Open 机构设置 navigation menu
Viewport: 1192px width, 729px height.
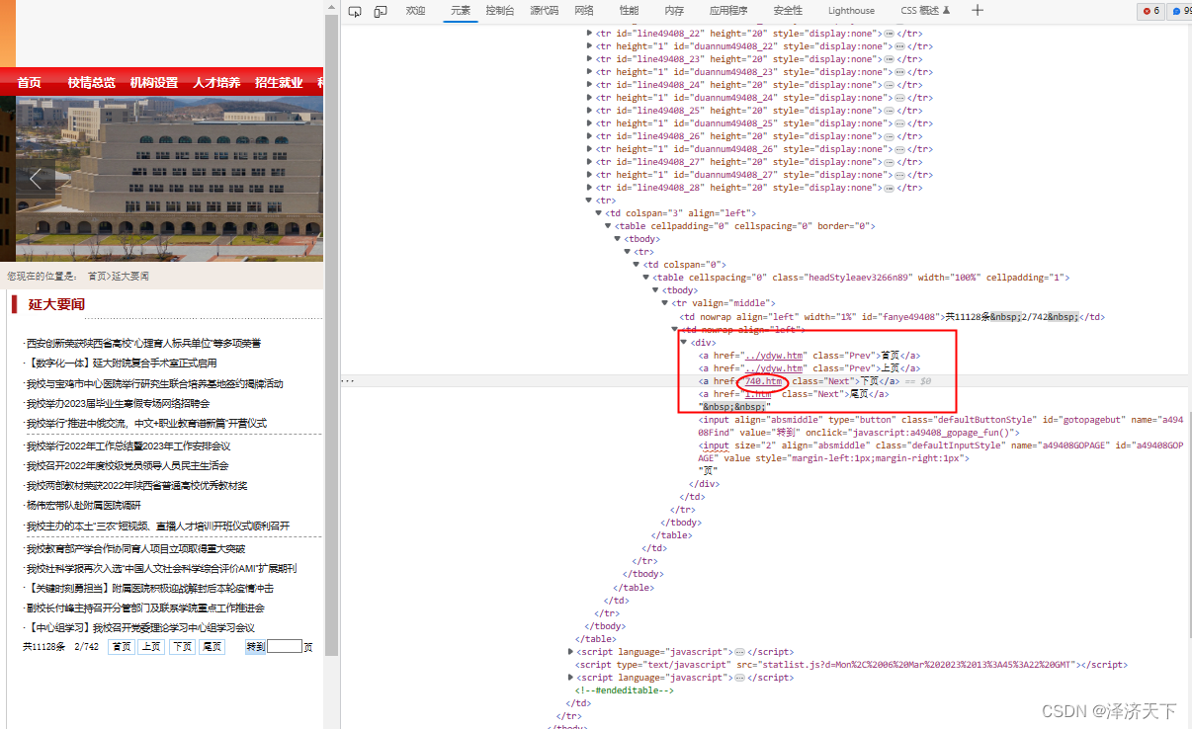click(x=154, y=83)
